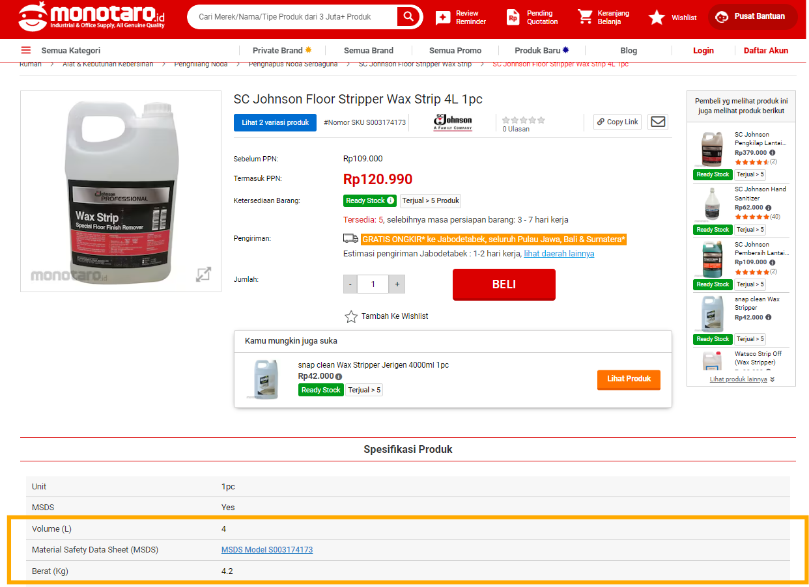This screenshot has width=809, height=587.
Task: Open sidebar snap clean Wax Stripper product
Action: tap(757, 303)
